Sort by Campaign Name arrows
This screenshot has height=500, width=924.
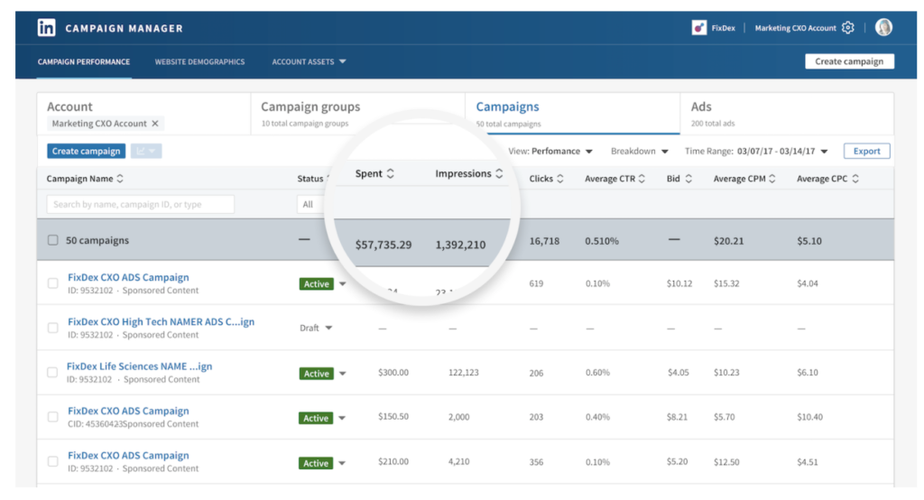point(120,179)
